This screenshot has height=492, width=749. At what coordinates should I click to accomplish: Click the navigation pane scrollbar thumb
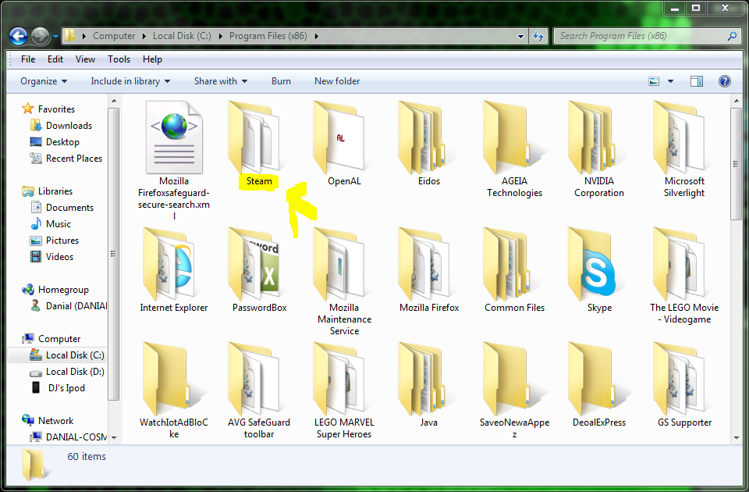tap(113, 254)
